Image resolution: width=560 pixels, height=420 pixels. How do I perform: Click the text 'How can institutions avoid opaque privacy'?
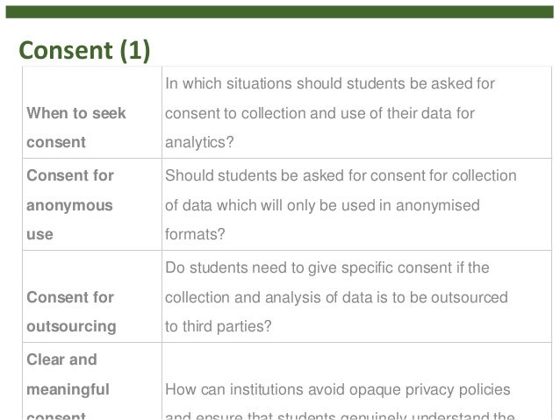pos(311,389)
